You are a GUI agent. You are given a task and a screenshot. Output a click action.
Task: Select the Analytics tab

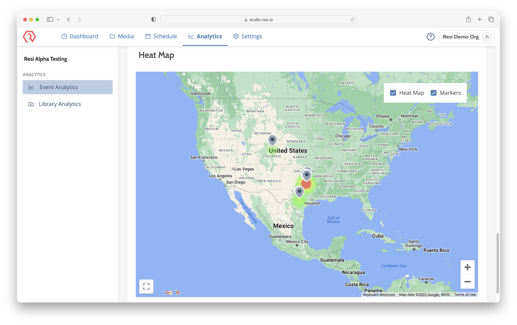[x=205, y=36]
